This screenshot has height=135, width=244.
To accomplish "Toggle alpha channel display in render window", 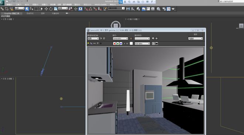I will click(124, 44).
